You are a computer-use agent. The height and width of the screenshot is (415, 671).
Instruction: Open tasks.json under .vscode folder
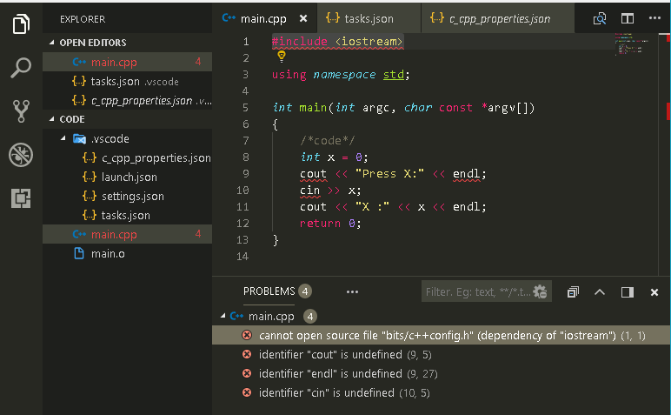pyautogui.click(x=128, y=215)
